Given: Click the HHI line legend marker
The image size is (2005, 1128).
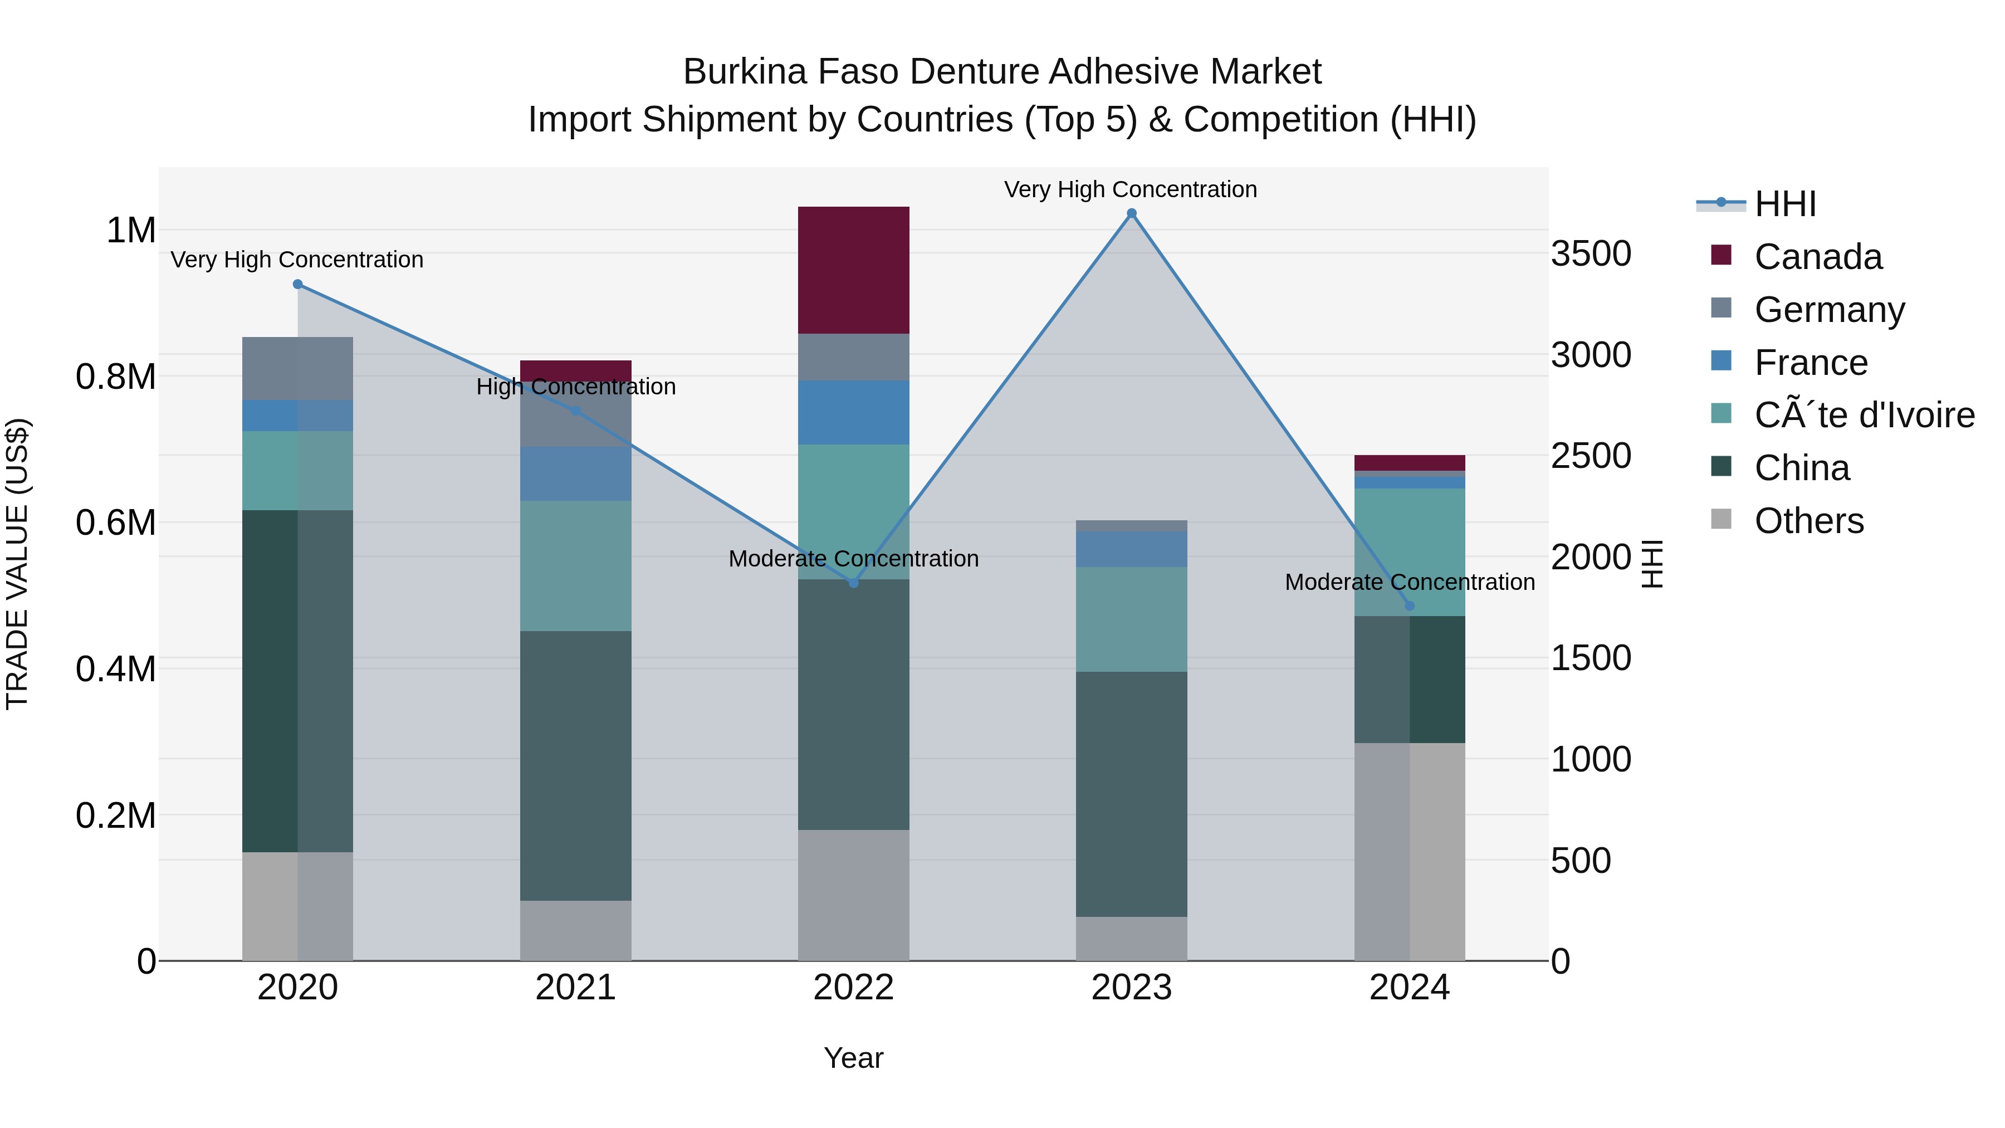Looking at the screenshot, I should [1721, 203].
